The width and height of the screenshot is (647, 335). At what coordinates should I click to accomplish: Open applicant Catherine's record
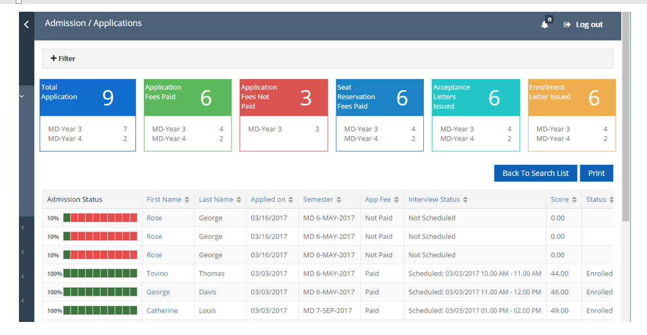[x=162, y=311]
